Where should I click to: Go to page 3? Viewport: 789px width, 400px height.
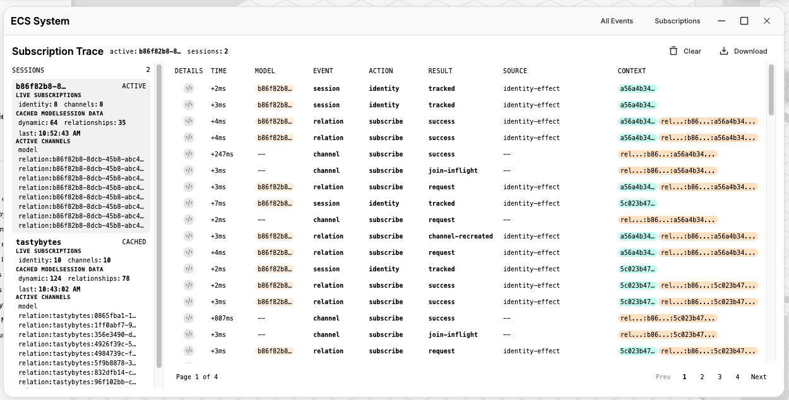coord(720,377)
